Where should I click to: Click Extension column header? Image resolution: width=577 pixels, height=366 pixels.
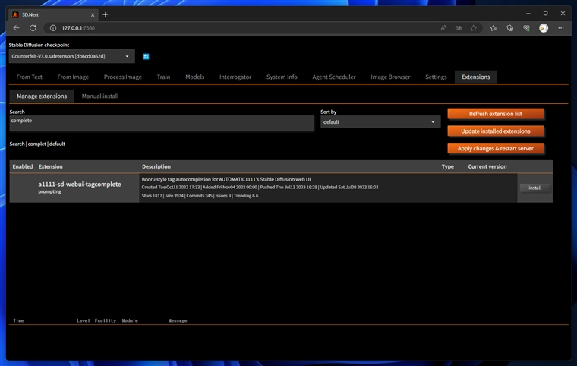tap(50, 166)
